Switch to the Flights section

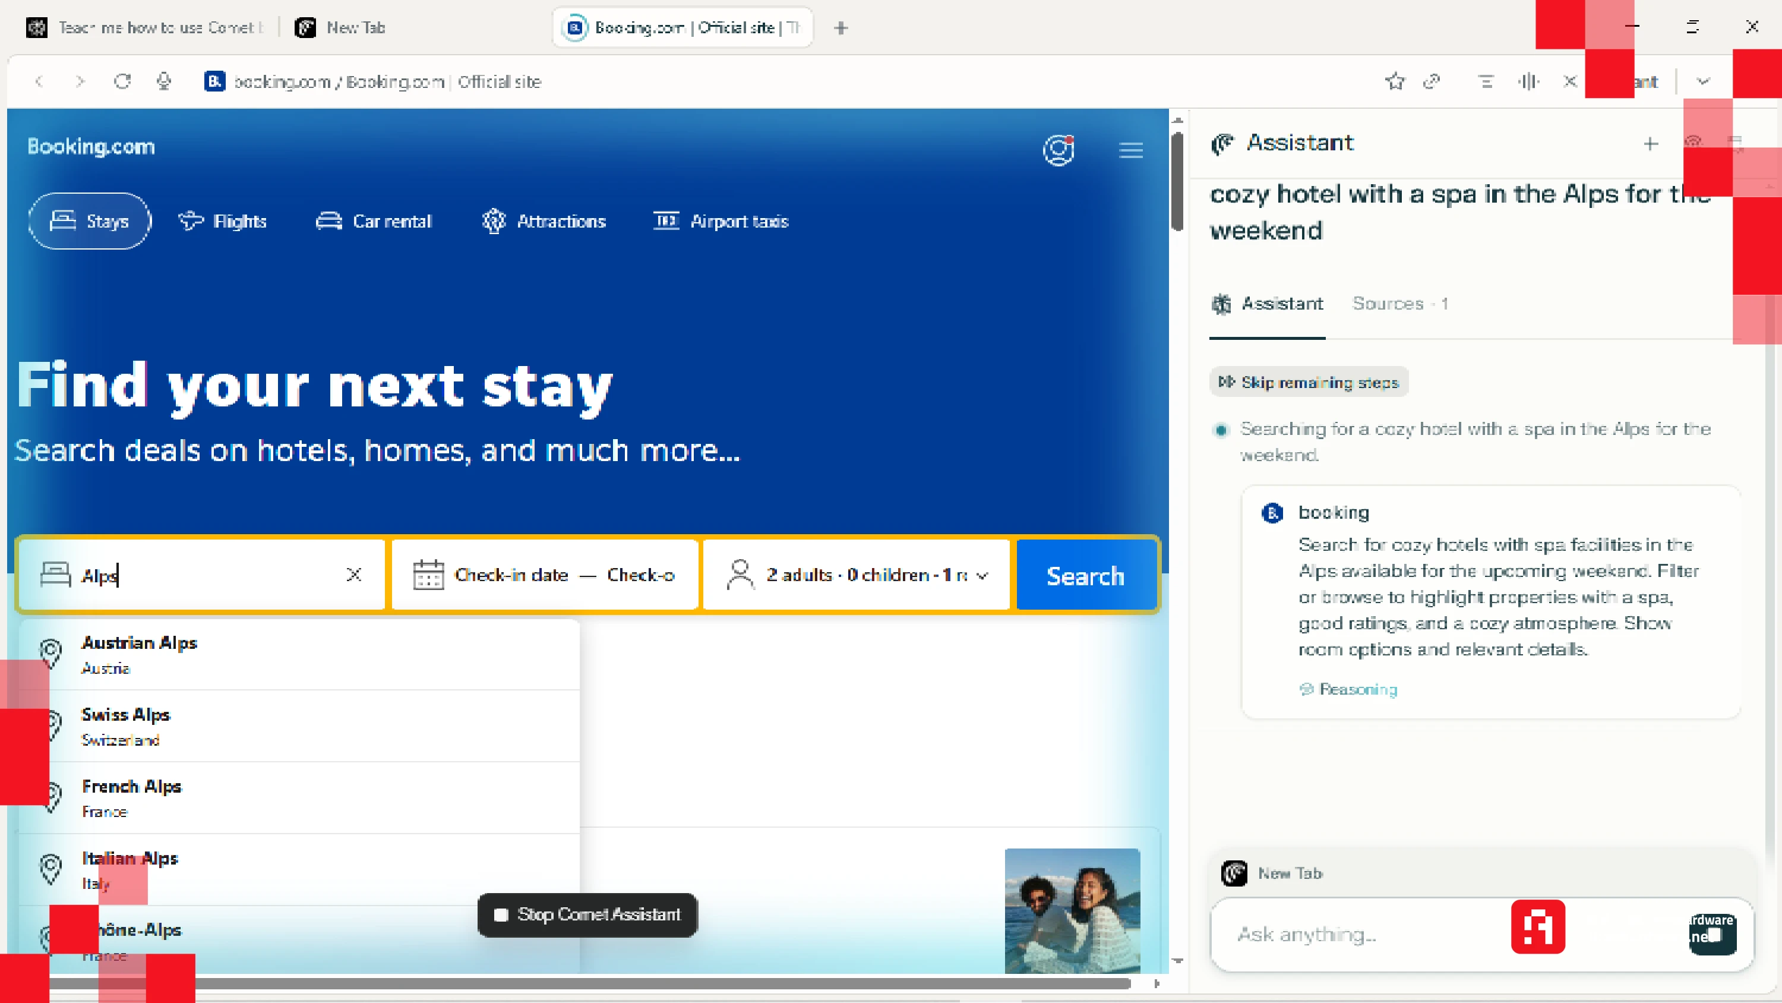tap(223, 221)
